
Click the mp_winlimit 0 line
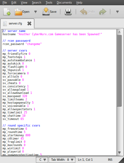point(13,148)
